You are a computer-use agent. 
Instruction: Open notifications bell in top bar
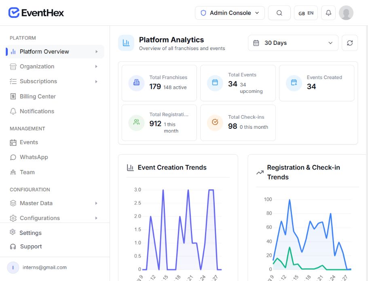click(x=328, y=13)
